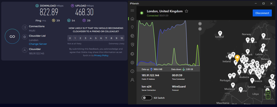Select the Iceland map pin
The height and width of the screenshot is (107, 277).
pos(220,34)
